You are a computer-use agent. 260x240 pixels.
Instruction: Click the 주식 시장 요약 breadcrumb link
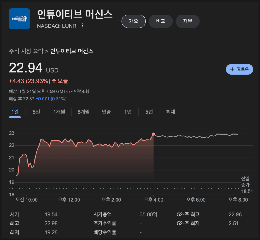[26, 51]
